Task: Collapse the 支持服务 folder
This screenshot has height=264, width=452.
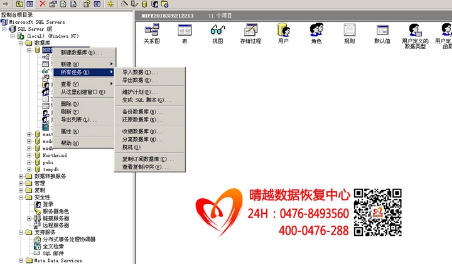Action: point(21,232)
